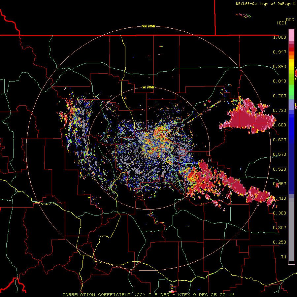
Task: Click the 1.000 scale value
Action: (280, 37)
